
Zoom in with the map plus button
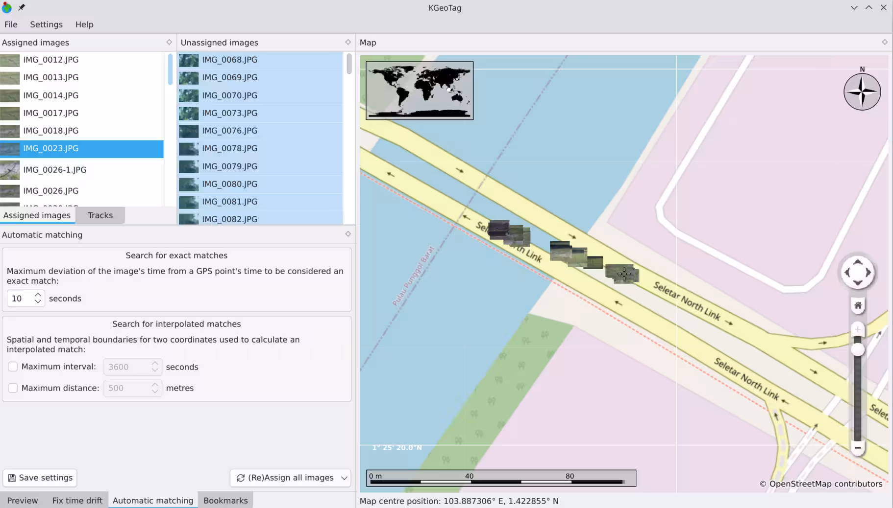(x=858, y=329)
